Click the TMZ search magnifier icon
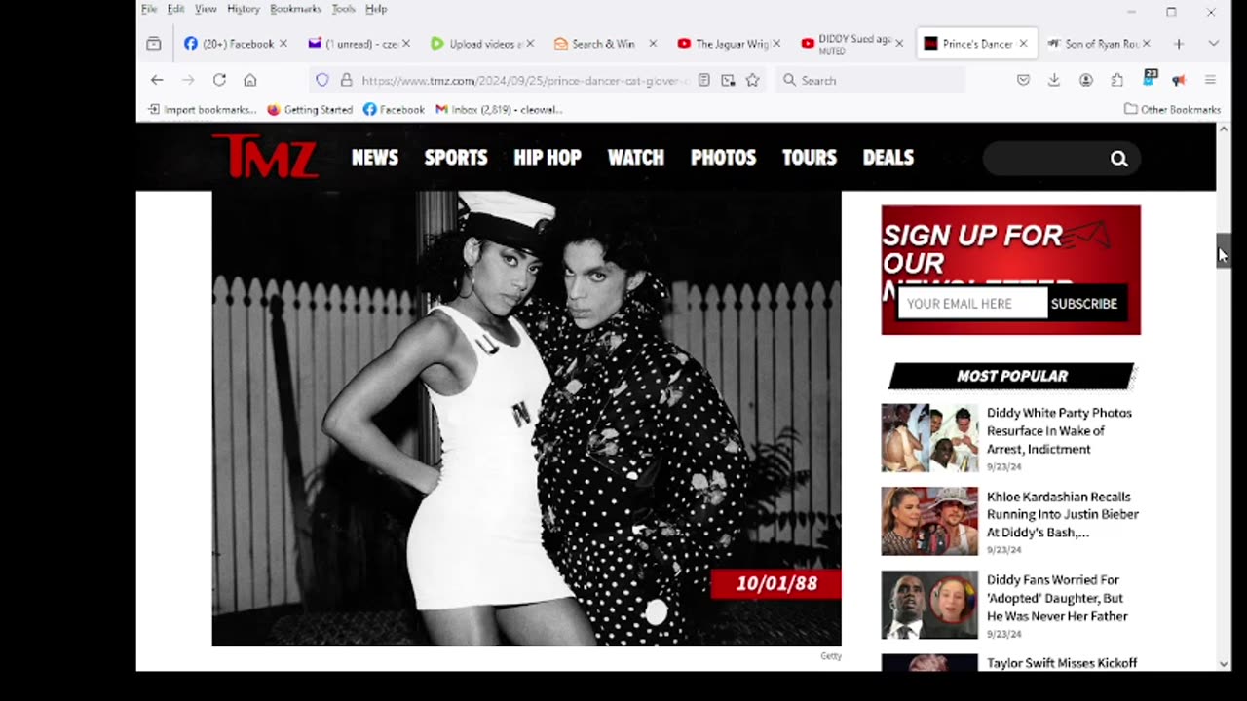Screen dimensions: 1247x701 (1118, 159)
